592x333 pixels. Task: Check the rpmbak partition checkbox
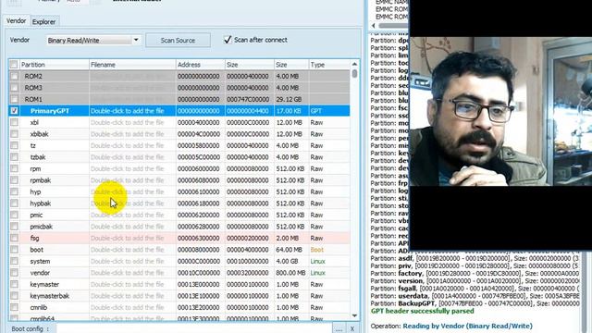14,180
